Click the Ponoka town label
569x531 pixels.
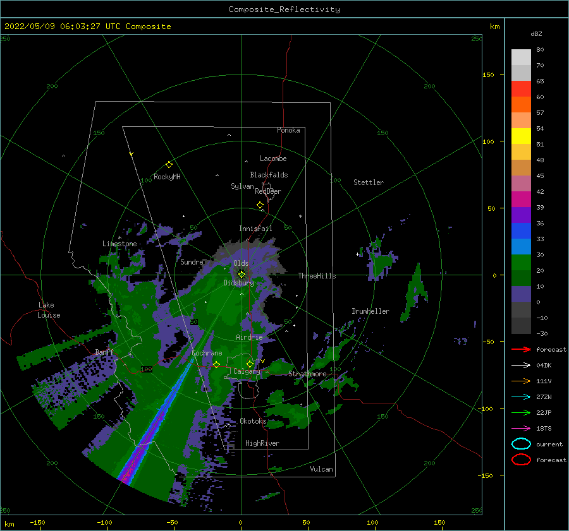pyautogui.click(x=288, y=130)
